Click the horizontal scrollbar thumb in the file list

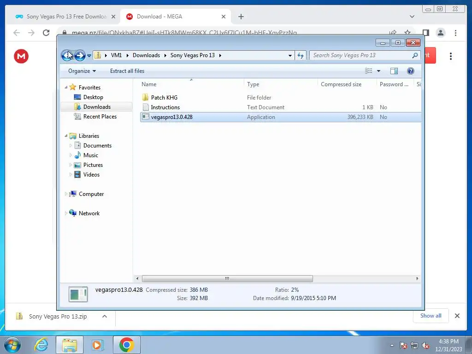click(227, 278)
